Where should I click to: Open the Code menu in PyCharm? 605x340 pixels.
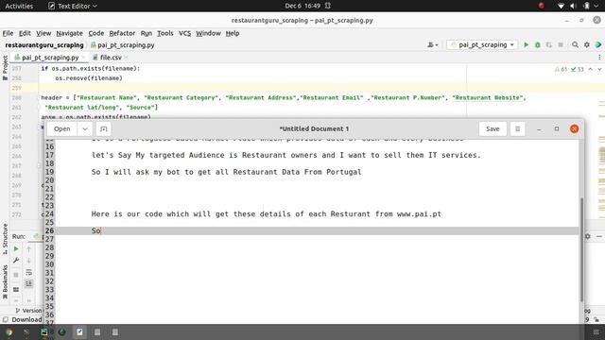pyautogui.click(x=96, y=33)
